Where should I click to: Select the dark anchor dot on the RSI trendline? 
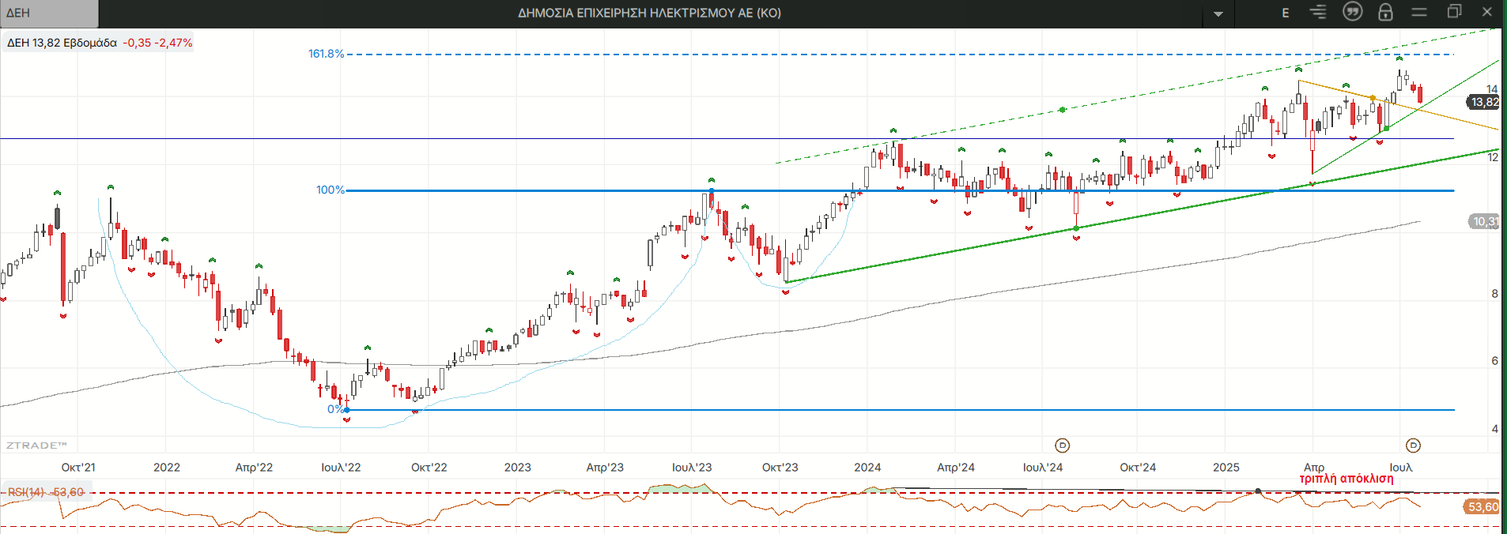pos(1258,491)
